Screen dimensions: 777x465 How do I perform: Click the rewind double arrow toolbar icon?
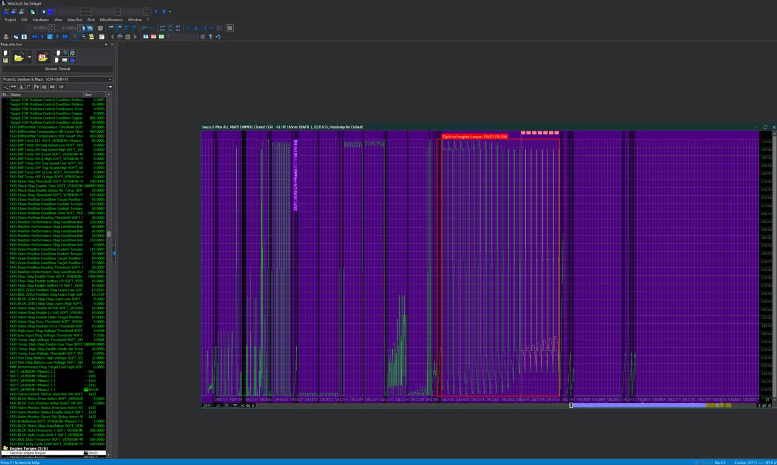pyautogui.click(x=35, y=36)
